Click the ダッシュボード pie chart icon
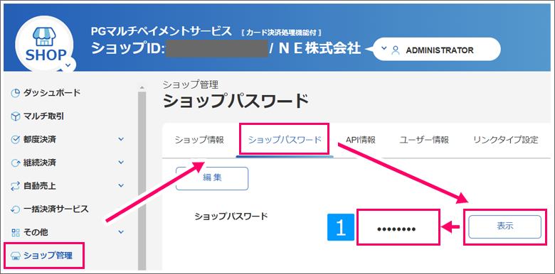This screenshot has height=274, width=555. [x=15, y=93]
